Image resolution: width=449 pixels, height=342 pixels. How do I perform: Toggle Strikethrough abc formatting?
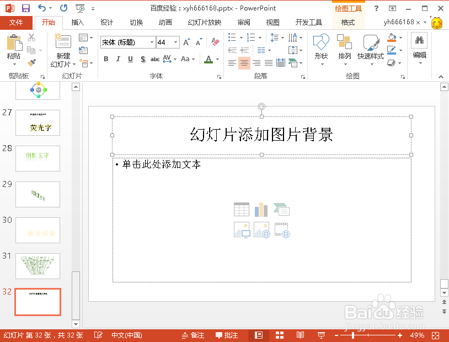coord(155,59)
